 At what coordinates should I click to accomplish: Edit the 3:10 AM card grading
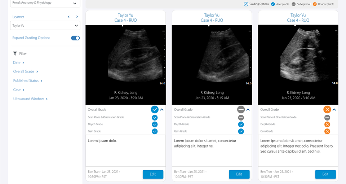325,174
